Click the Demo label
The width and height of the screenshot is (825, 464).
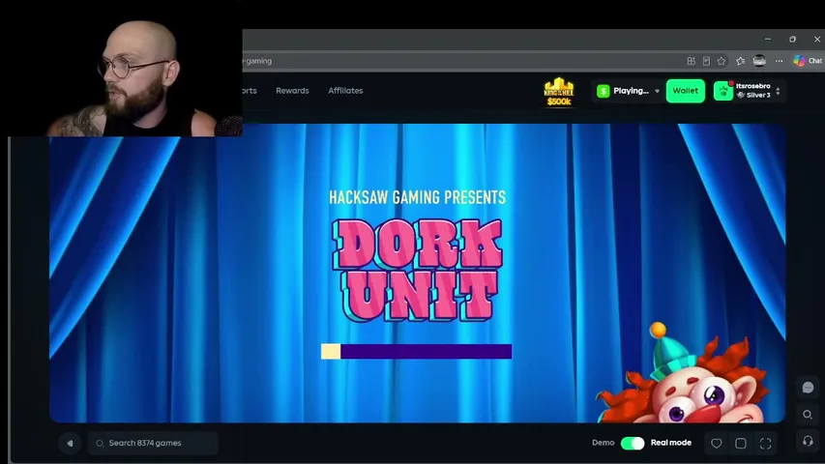[603, 443]
